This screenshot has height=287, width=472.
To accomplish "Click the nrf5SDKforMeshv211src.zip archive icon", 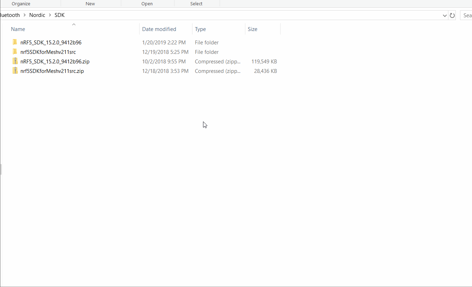I will [15, 71].
